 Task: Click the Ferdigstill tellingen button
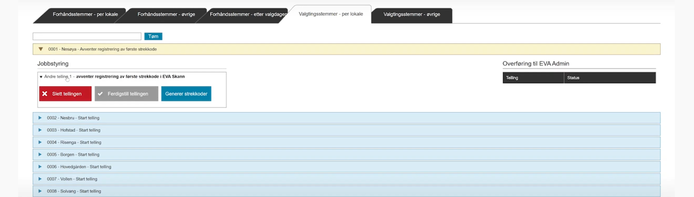pos(126,94)
